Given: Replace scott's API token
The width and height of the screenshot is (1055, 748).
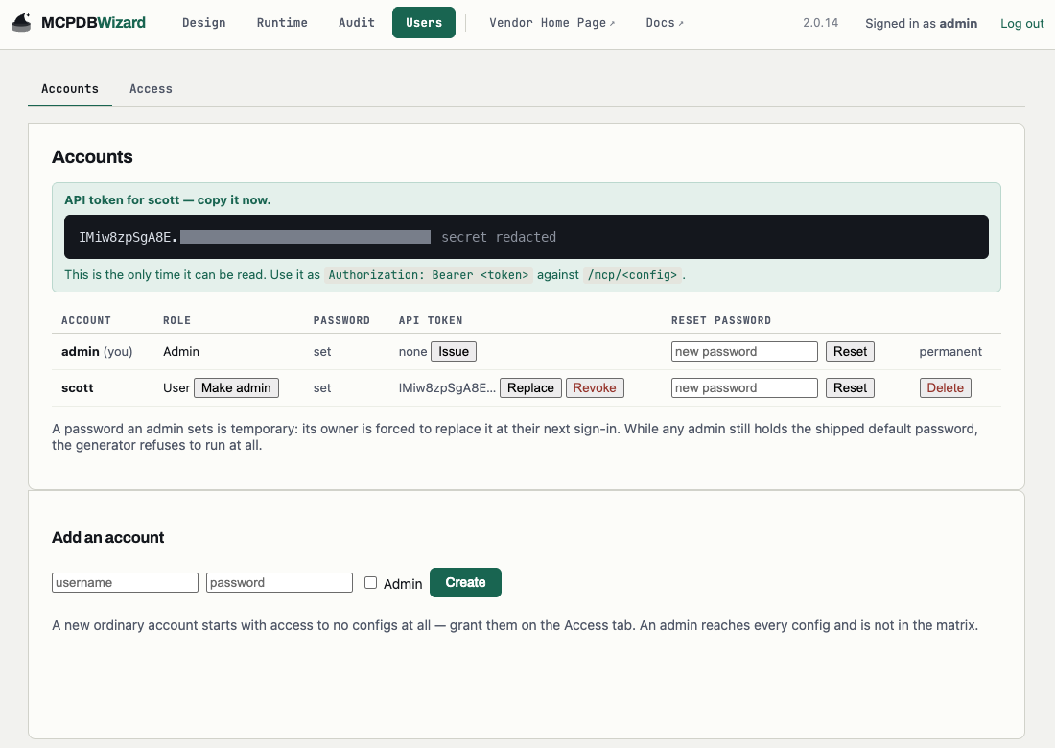Looking at the screenshot, I should [x=530, y=388].
